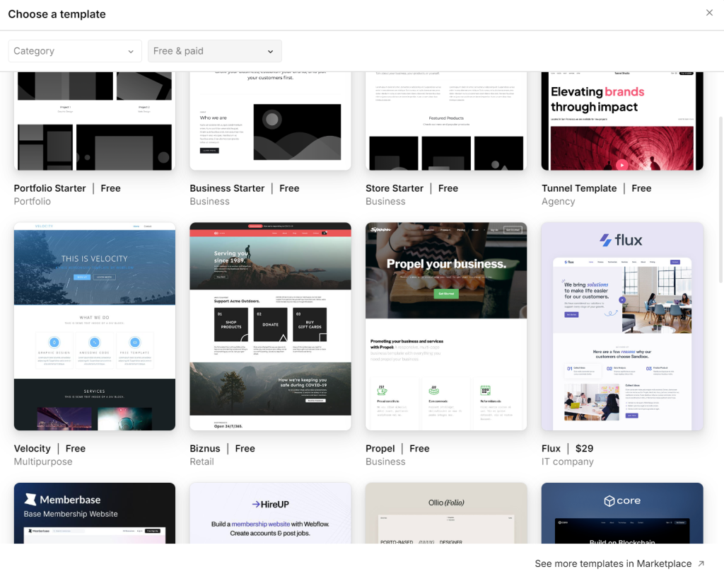
Task: Choose the Propel template preview
Action: (x=445, y=326)
